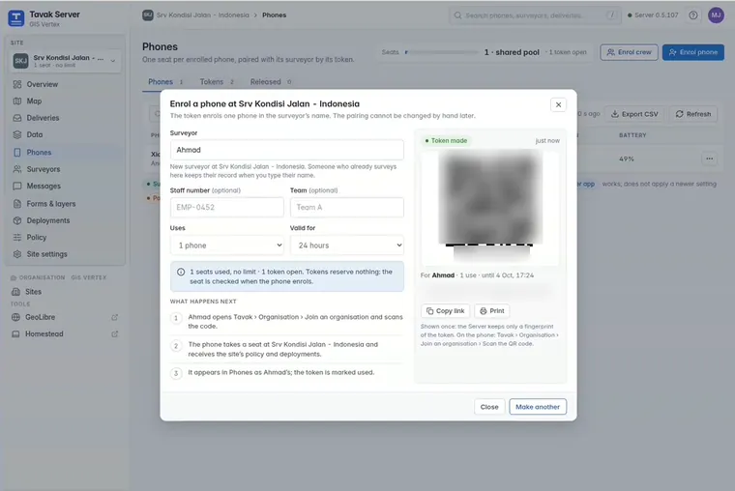Screen dimensions: 735x491
Task: Click the Site settings gear icon
Action: coord(17,254)
